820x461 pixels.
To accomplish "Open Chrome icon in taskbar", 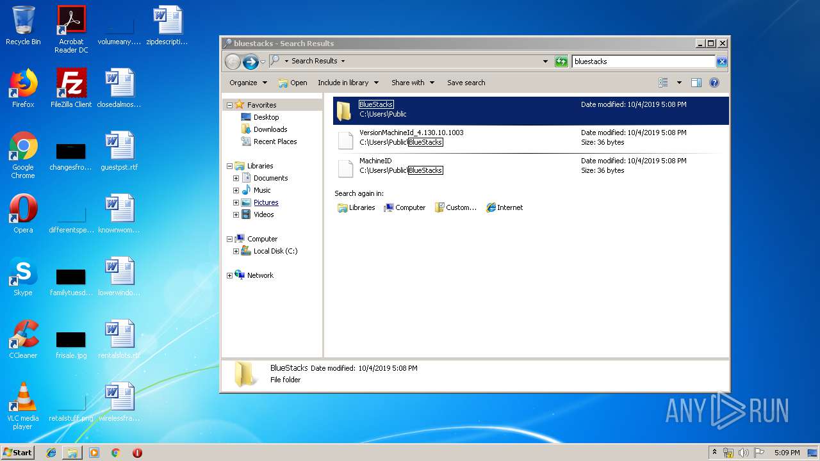I will click(116, 453).
